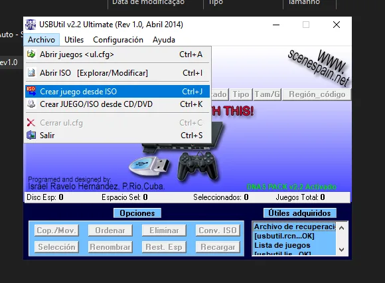Click the Recargar button
385x283 pixels.
tap(218, 247)
